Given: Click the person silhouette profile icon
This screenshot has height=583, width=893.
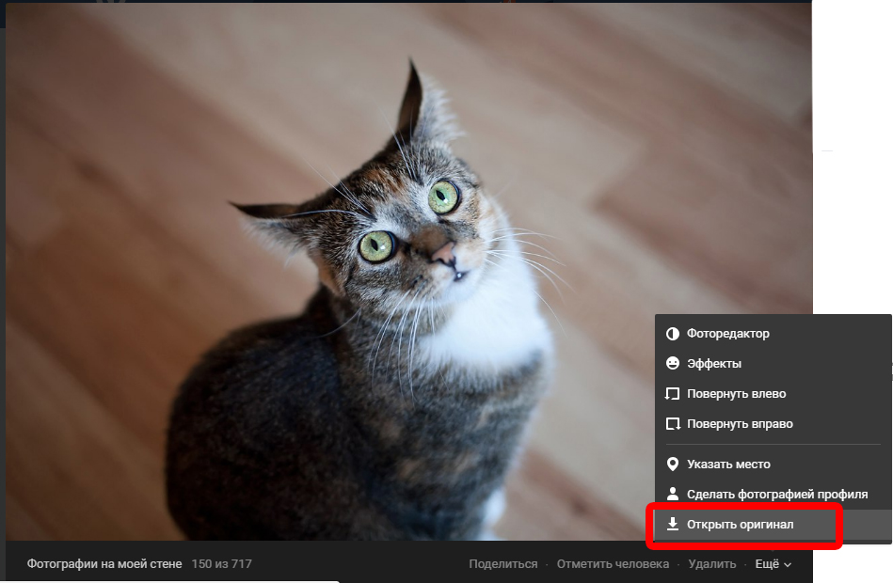Looking at the screenshot, I should [673, 494].
